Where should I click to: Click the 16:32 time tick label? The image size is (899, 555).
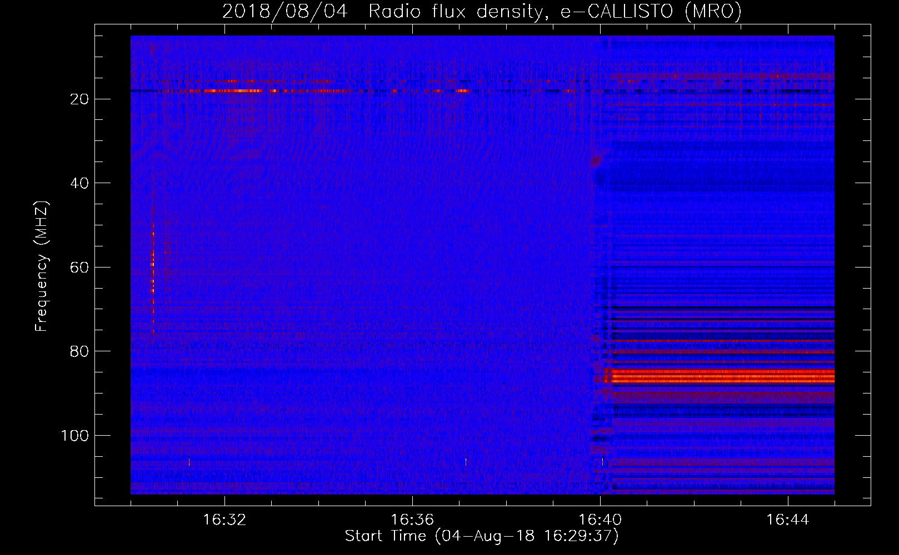(x=224, y=520)
